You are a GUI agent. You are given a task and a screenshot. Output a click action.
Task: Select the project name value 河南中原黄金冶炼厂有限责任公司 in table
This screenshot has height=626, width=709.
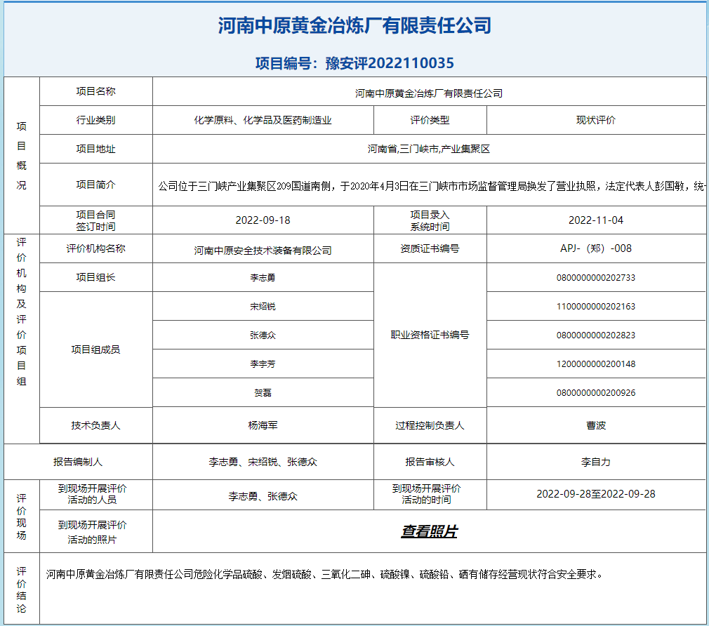click(x=429, y=93)
